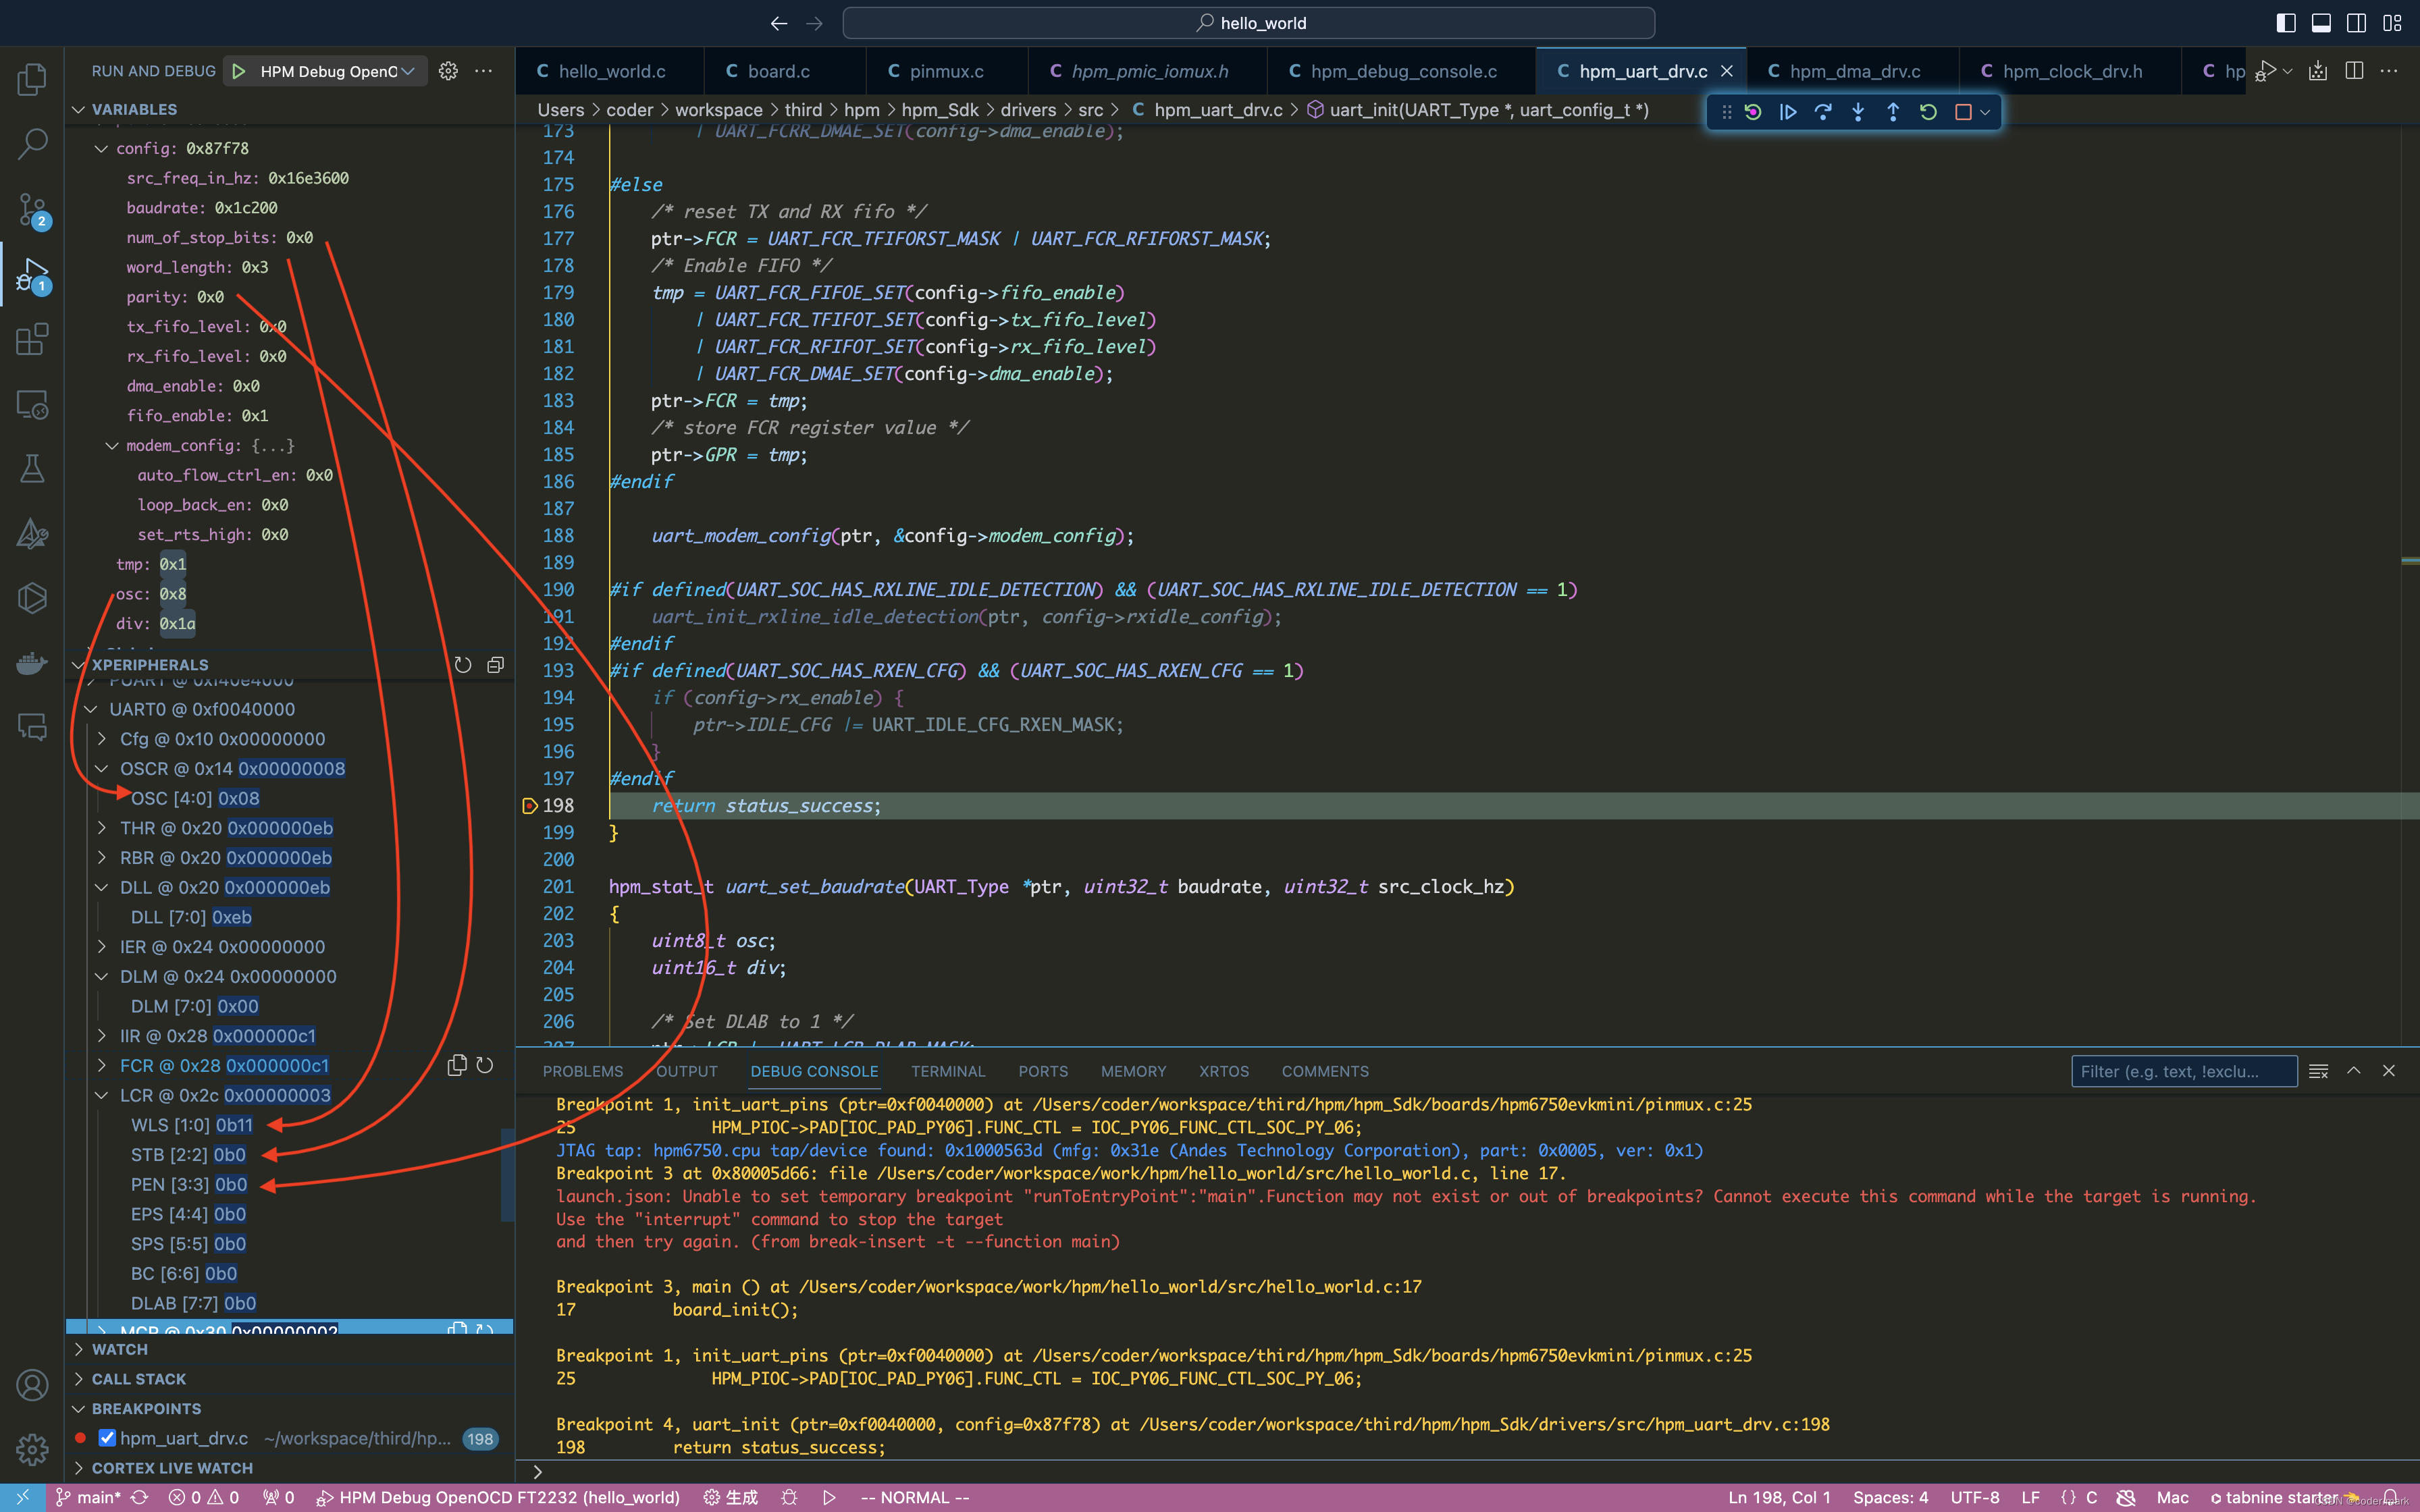Toggle breakpoint at line 198 gutter
The width and height of the screenshot is (2420, 1512).
530,805
